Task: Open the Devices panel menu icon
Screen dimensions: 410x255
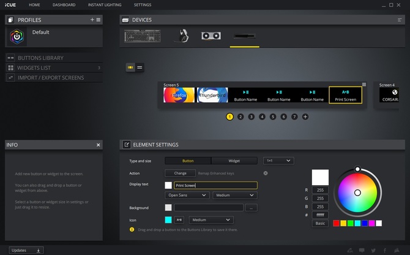Action: click(x=400, y=20)
